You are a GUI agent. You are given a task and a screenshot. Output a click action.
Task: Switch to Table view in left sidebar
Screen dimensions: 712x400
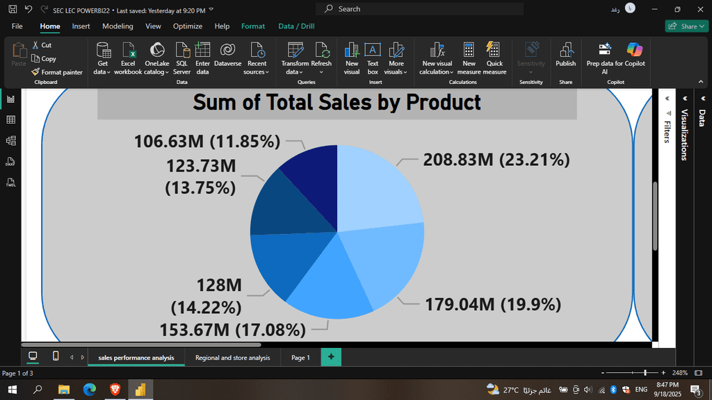click(11, 120)
